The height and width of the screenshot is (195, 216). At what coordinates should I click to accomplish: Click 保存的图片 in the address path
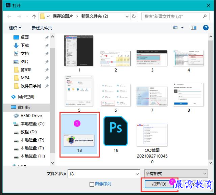(x=63, y=17)
